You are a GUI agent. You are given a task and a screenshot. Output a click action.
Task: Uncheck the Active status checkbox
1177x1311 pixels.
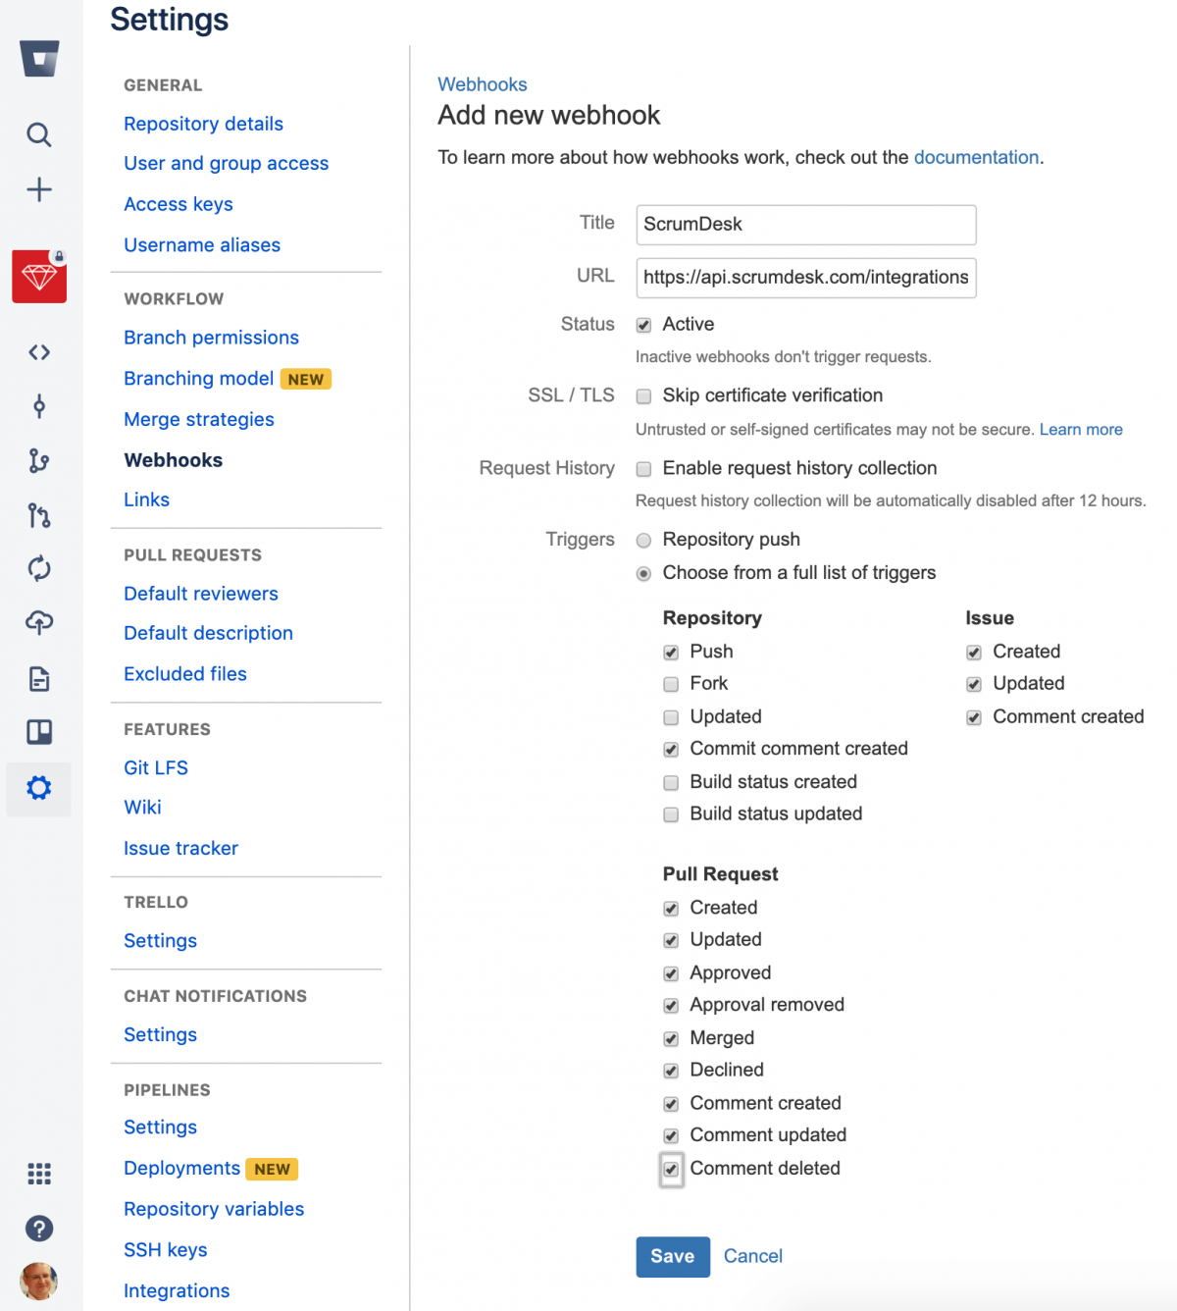tap(643, 324)
